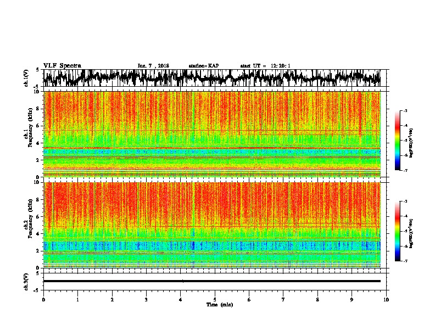The height and width of the screenshot is (336, 435).
Task: Click the "station=KAP" header label
Action: 204,66
